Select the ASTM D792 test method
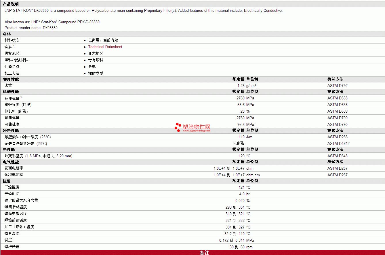Screen dimensions: 385x255 click(x=338, y=86)
